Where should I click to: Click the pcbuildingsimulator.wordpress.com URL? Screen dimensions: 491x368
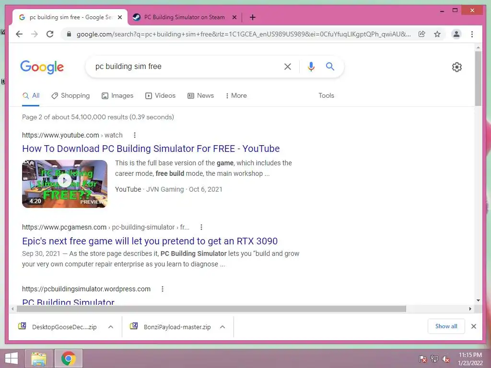[86, 289]
